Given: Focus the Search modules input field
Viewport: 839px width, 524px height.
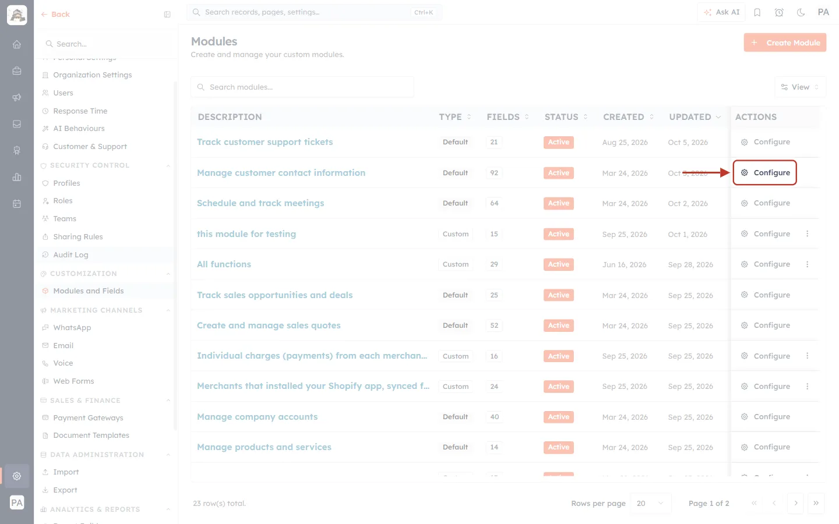Looking at the screenshot, I should pyautogui.click(x=302, y=87).
